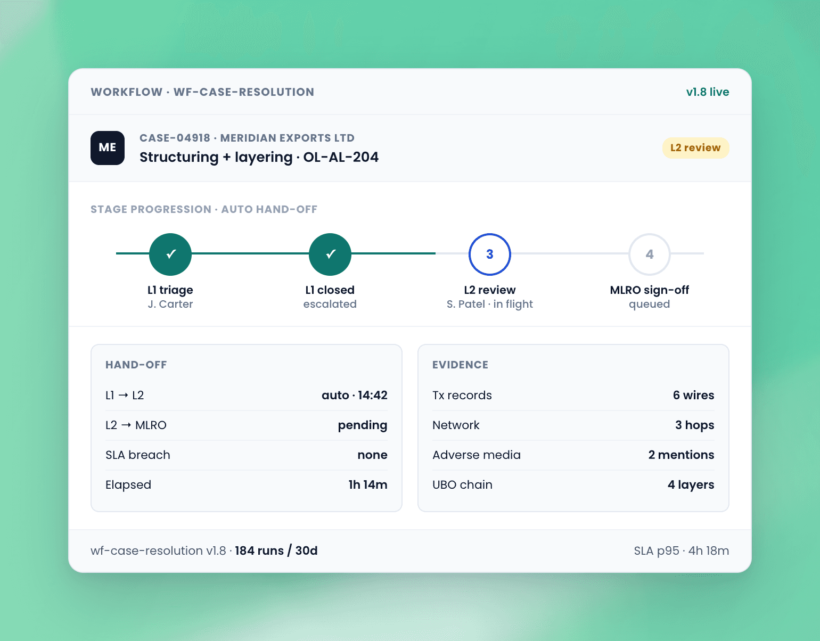
Task: Select the L1 triage completed step circle
Action: point(170,254)
